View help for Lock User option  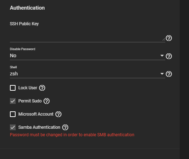pos(42,88)
